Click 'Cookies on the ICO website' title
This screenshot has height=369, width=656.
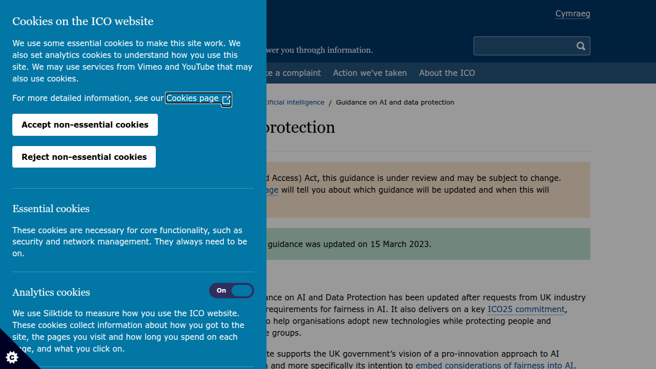click(x=83, y=22)
